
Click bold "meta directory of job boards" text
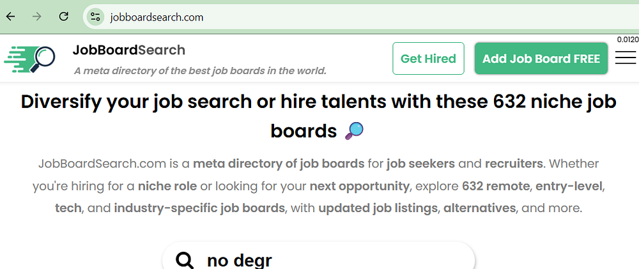279,164
